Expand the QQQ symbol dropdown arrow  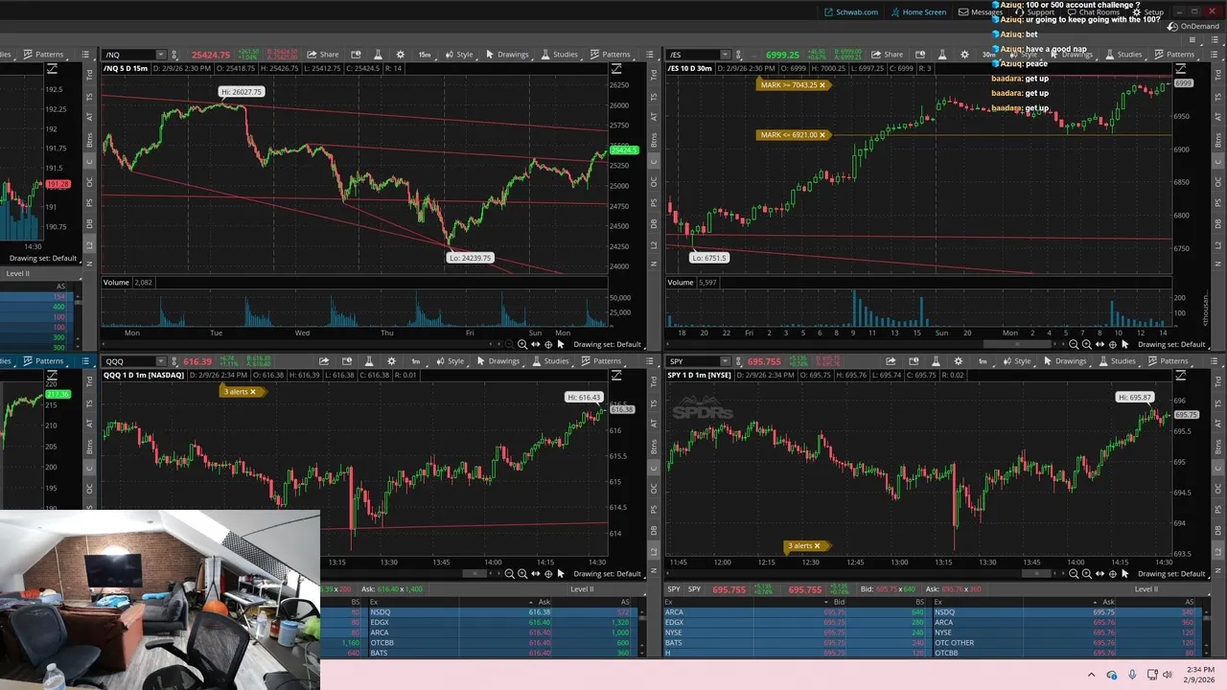pyautogui.click(x=161, y=361)
